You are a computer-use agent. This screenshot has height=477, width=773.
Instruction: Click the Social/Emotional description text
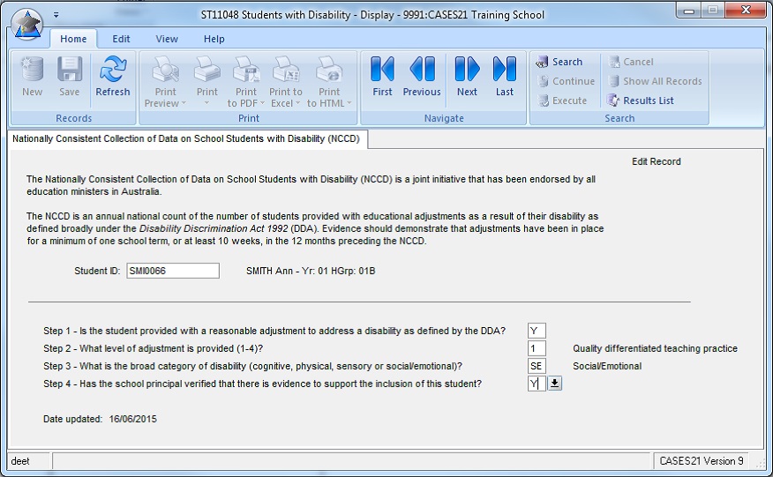[x=607, y=366]
